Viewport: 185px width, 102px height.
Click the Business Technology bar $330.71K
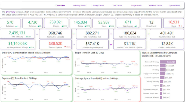(168, 62)
